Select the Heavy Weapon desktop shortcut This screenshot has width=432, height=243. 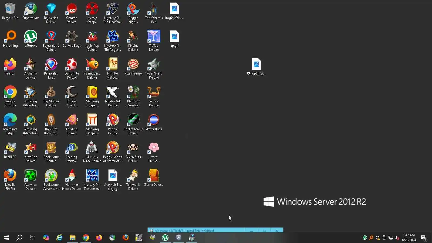point(92,13)
